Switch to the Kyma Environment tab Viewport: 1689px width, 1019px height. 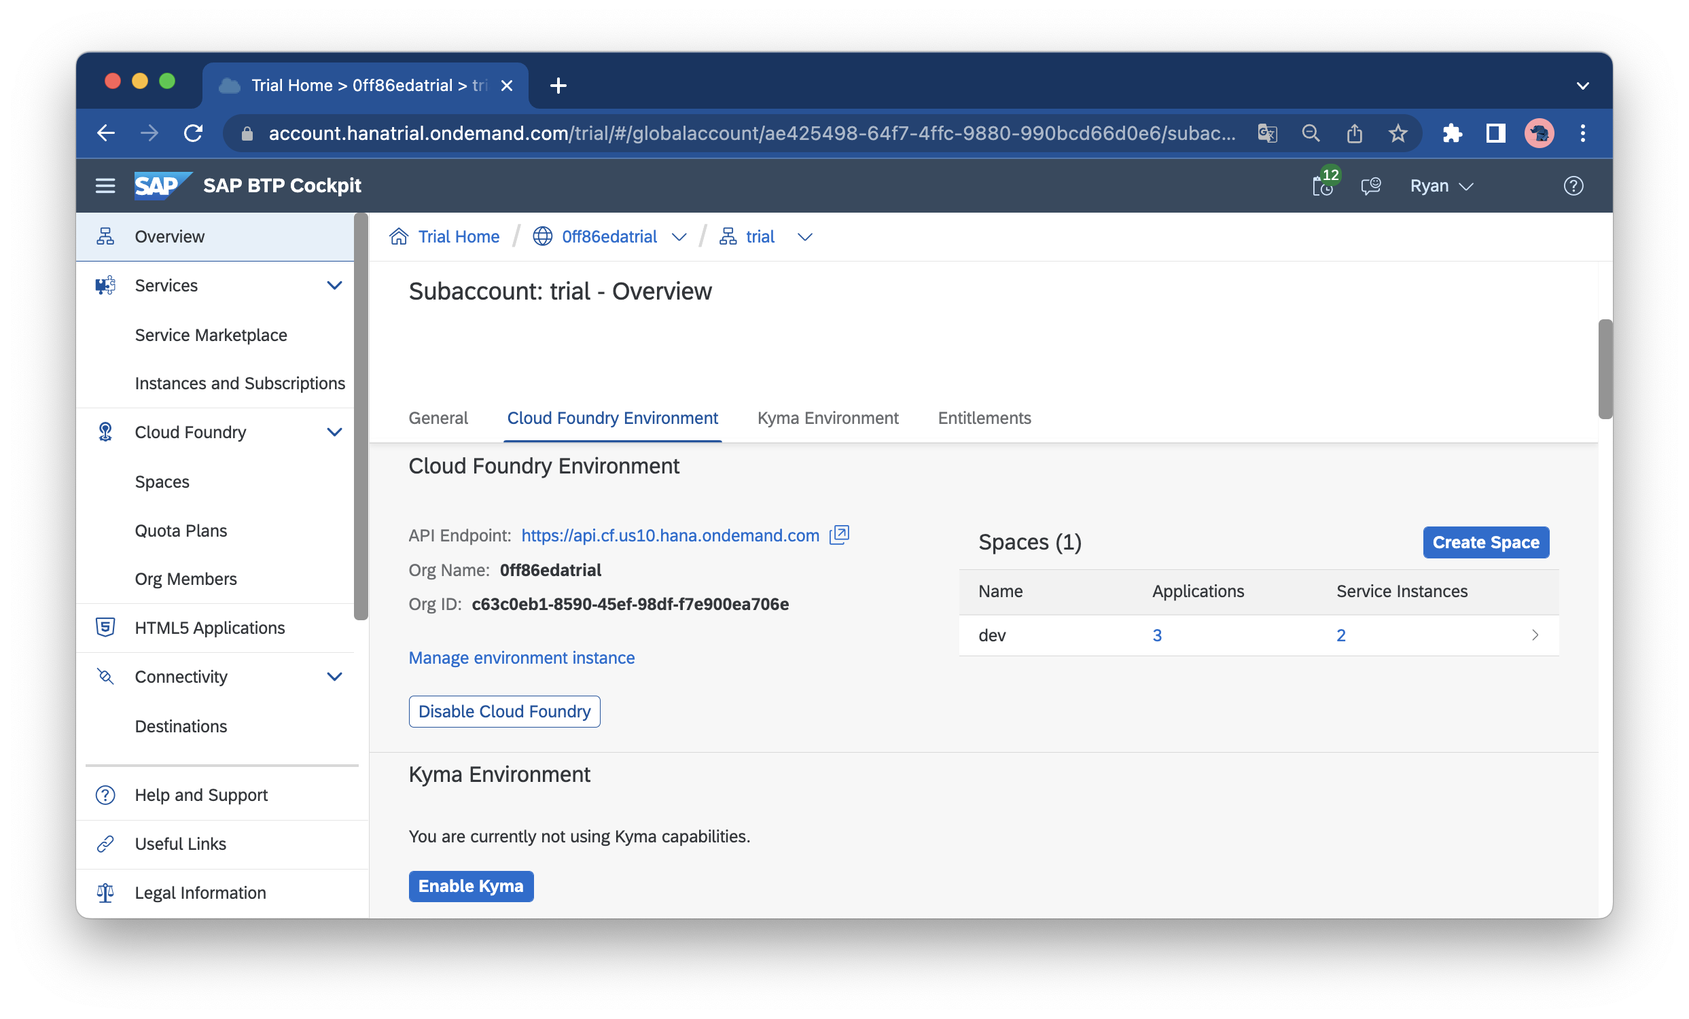828,418
